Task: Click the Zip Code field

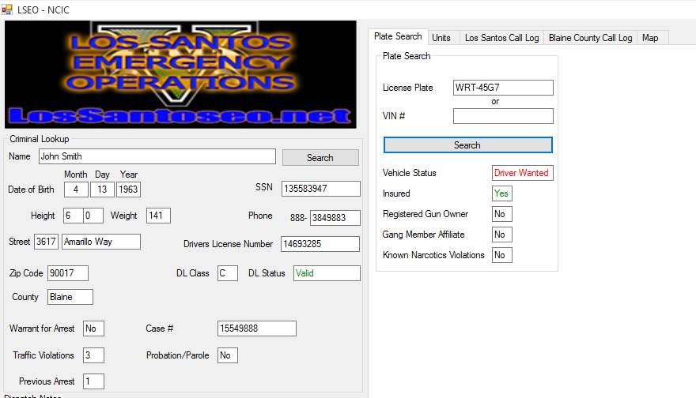Action: (x=67, y=273)
